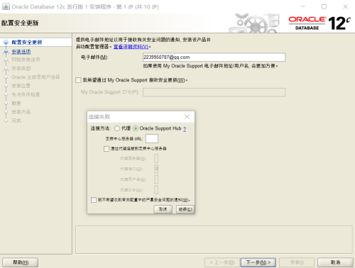
Task: Click 继续(C) in the connection dialog
Action: click(x=185, y=209)
